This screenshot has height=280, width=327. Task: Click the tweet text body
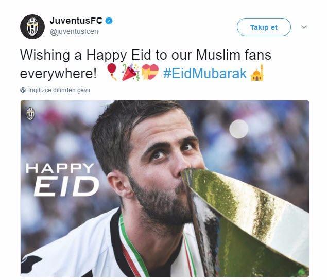146,64
